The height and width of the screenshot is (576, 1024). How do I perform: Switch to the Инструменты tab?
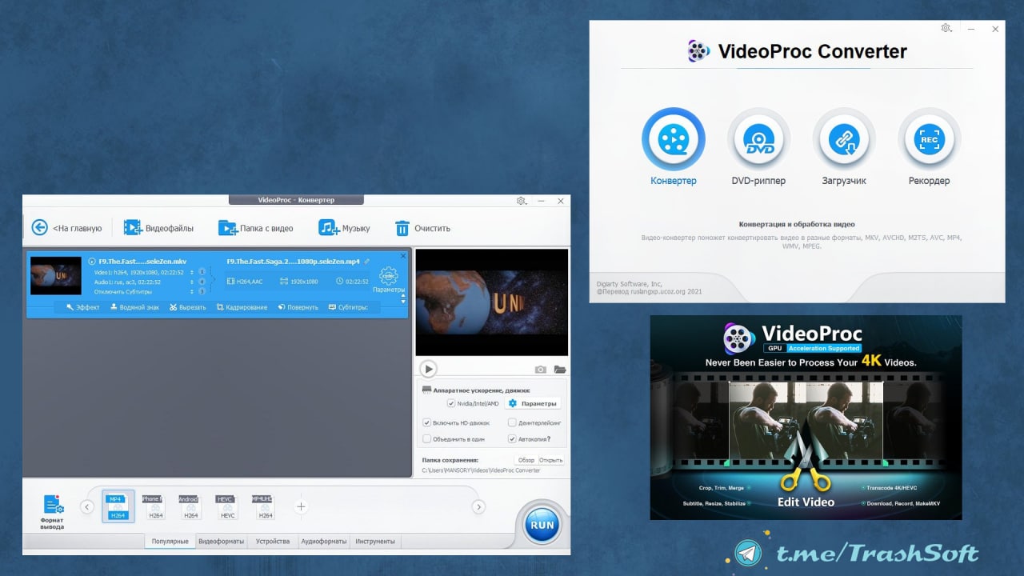pos(375,542)
